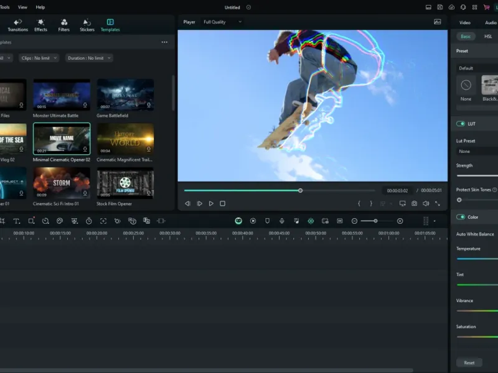Download the Cinematic Magnificent Trail template
Image resolution: width=498 pixels, height=373 pixels.
point(149,149)
